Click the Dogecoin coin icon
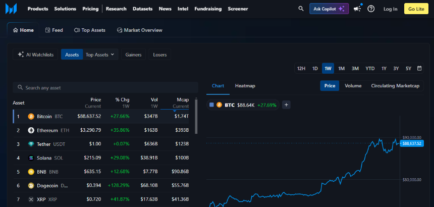 (31, 186)
